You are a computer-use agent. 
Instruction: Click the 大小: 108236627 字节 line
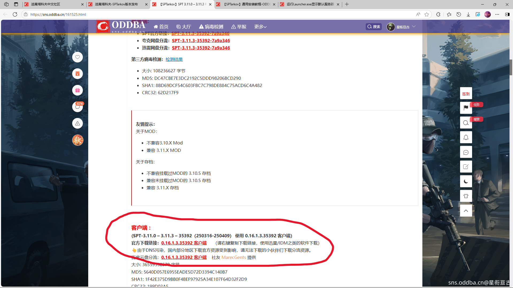click(164, 71)
